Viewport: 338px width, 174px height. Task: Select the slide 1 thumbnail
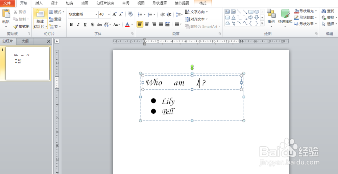[28, 63]
